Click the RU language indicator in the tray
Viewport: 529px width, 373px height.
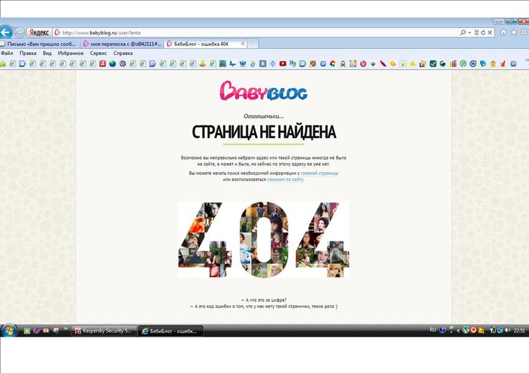click(x=433, y=330)
